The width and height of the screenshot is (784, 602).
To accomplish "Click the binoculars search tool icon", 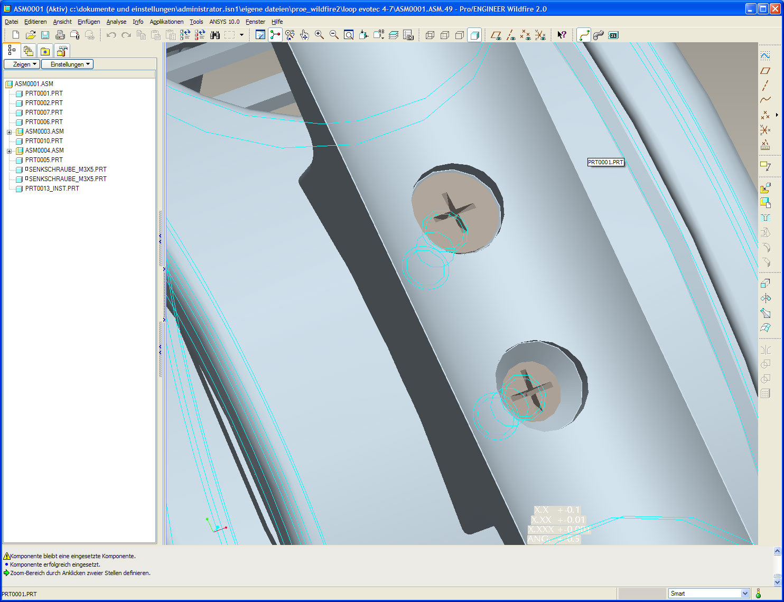I will 215,35.
